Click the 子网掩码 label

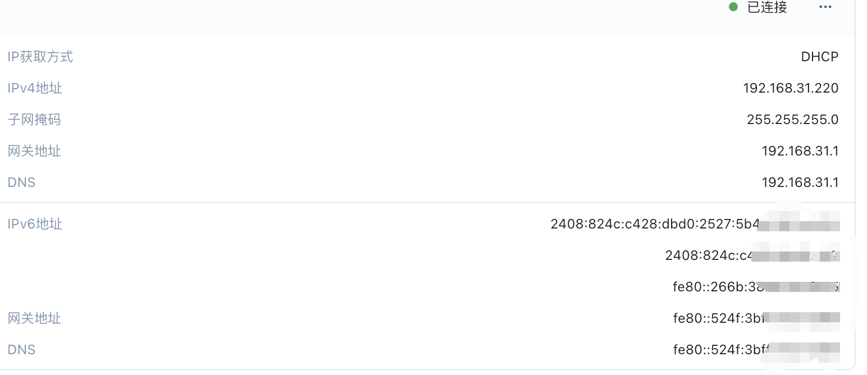[x=34, y=120]
